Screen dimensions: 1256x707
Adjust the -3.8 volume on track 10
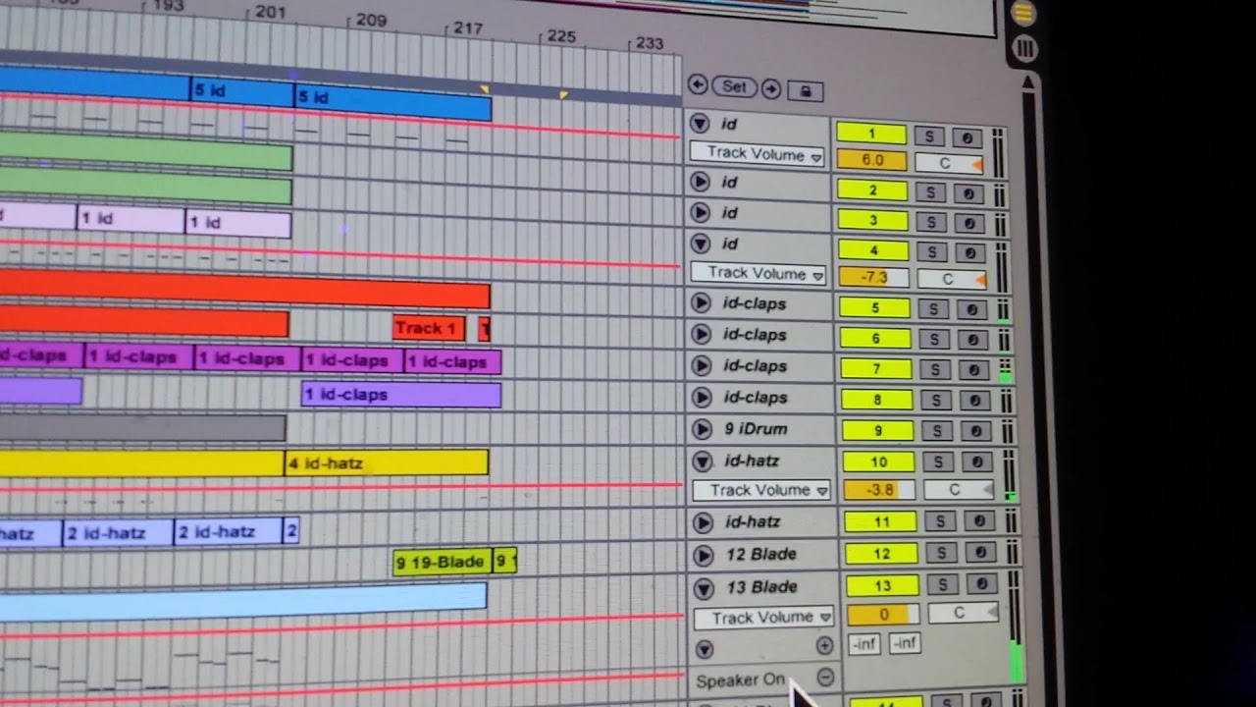tap(879, 489)
